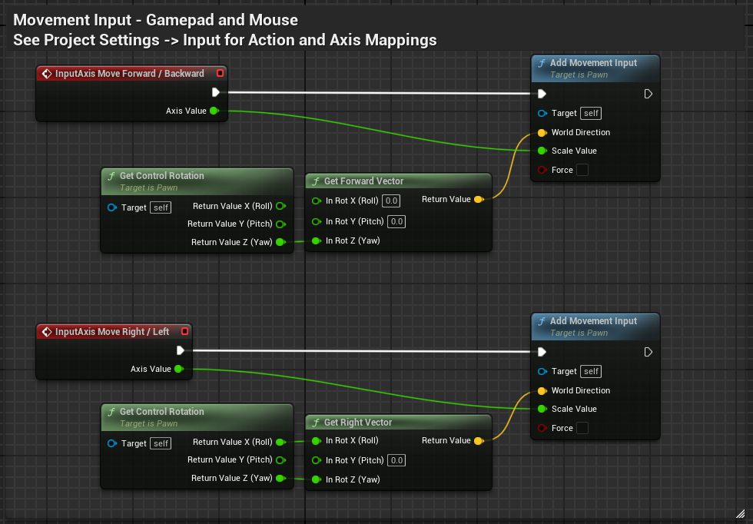Click the red delegate pin on InputAxis Move Right / Left
The image size is (753, 524).
[184, 332]
